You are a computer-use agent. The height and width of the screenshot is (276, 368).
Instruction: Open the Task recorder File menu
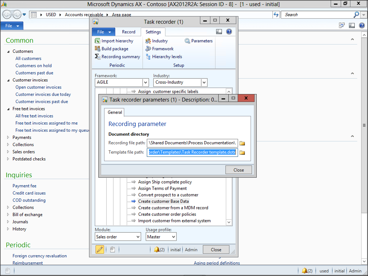[103, 32]
